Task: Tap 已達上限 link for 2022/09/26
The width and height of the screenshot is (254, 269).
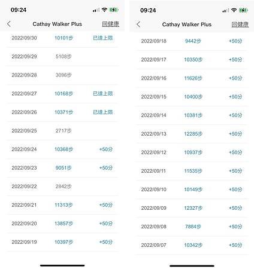Action: click(x=103, y=112)
